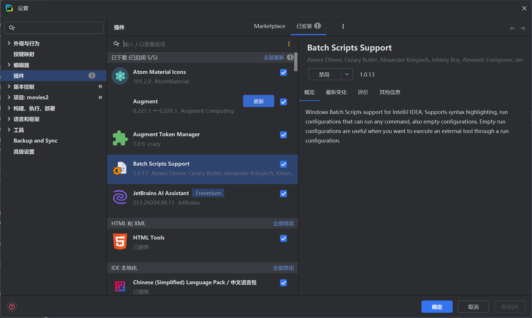This screenshot has height=318, width=532.
Task: Toggle the HTML Tools plugin checkbox
Action: click(x=283, y=238)
